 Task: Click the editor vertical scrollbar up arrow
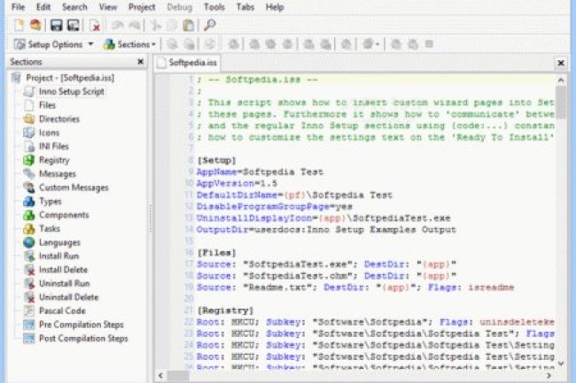[x=561, y=80]
